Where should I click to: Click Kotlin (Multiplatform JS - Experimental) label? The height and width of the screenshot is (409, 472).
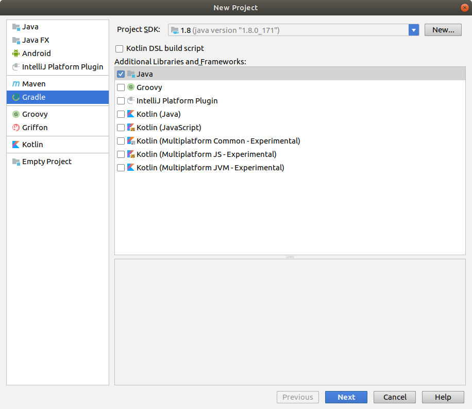(207, 154)
